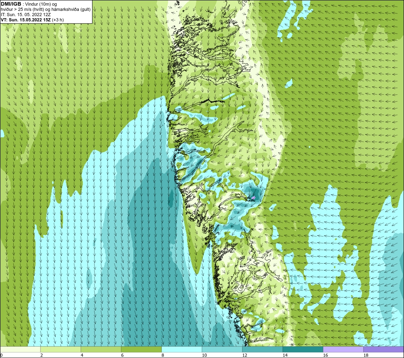Image resolution: width=404 pixels, height=358 pixels.
Task: Click the 4–6 m/s green legend swatch
Action: (x=101, y=349)
